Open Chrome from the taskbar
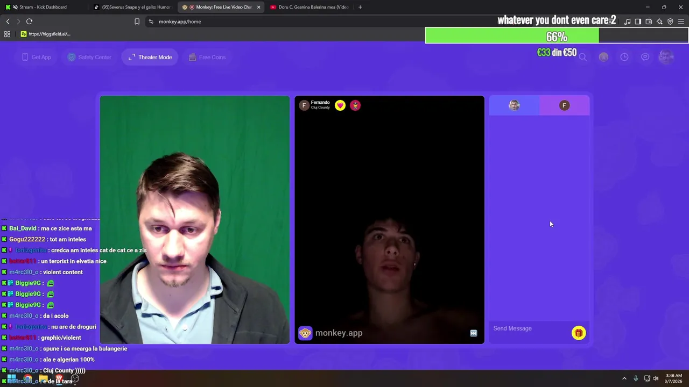The image size is (689, 387). click(x=27, y=378)
